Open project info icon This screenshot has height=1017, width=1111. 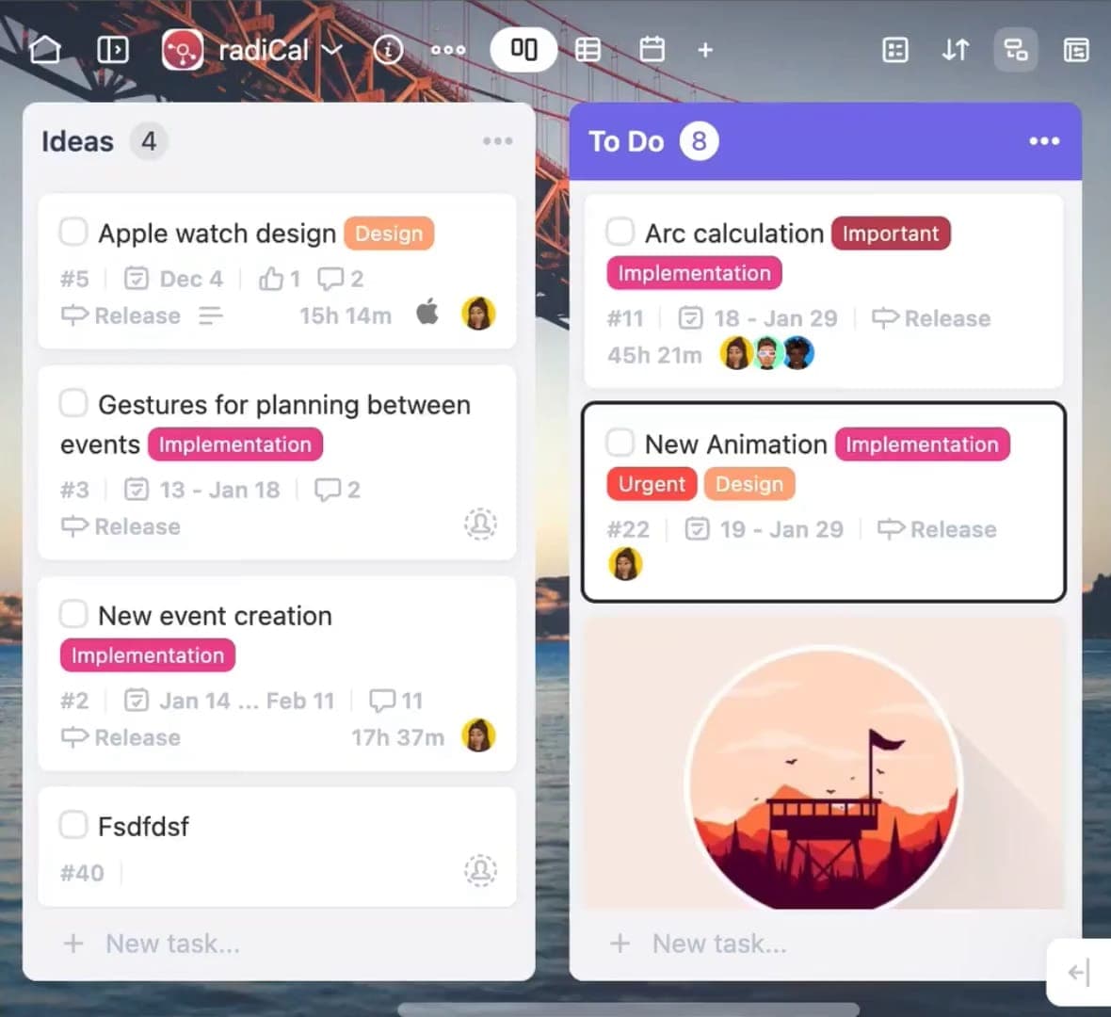(388, 49)
